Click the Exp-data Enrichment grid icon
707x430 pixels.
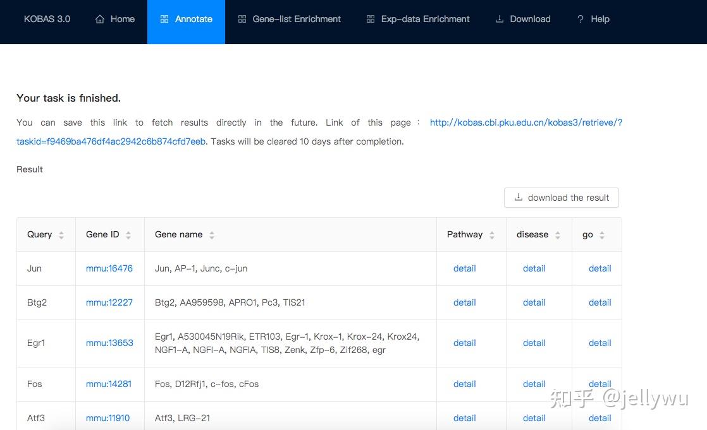click(x=371, y=20)
